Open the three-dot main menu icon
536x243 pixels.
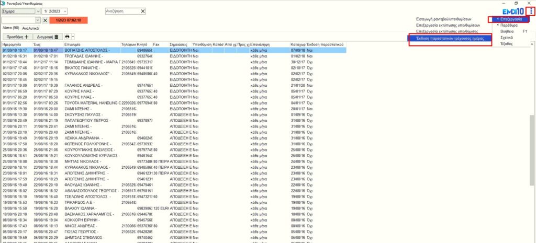[532, 11]
